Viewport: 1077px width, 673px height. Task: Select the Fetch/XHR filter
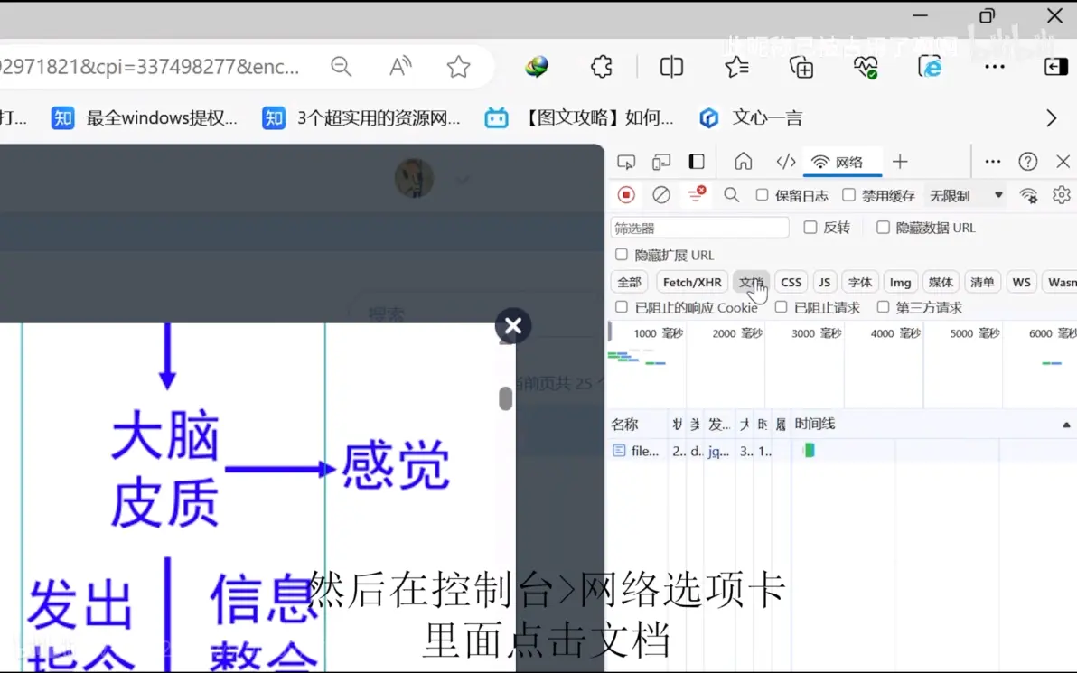pos(692,282)
